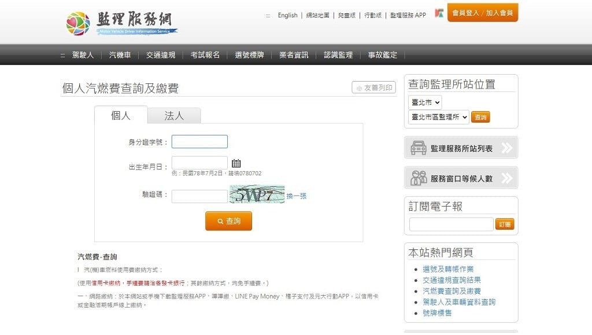The width and height of the screenshot is (592, 335).
Task: Click the car icon in 監理服務所站列表
Action: [419, 148]
